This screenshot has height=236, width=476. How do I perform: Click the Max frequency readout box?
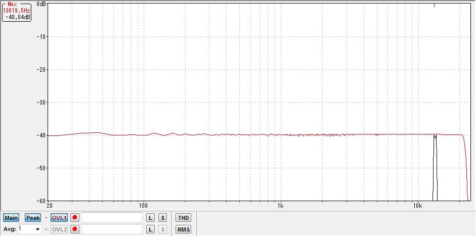click(17, 11)
